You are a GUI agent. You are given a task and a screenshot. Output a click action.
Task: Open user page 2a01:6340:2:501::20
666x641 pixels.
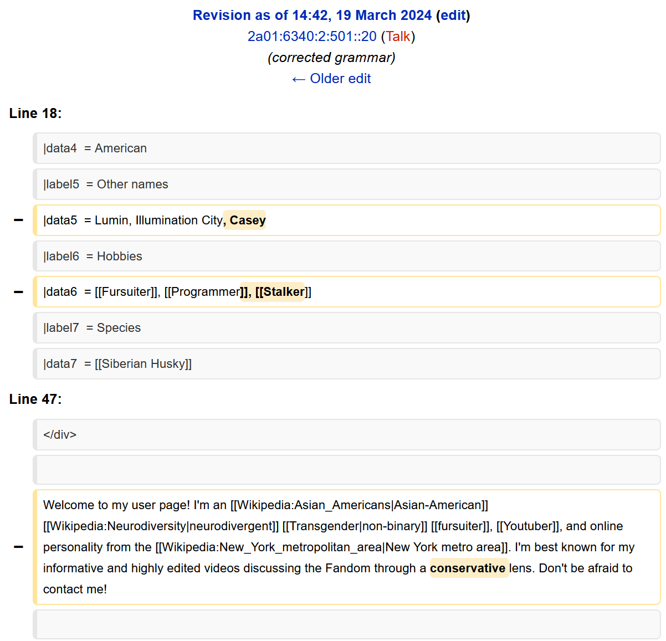(312, 37)
